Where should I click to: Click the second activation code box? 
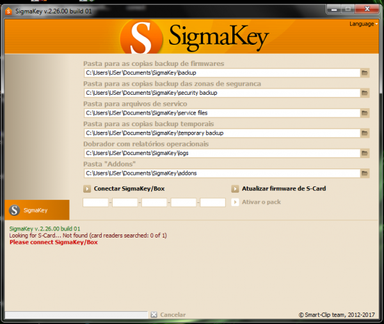click(125, 202)
